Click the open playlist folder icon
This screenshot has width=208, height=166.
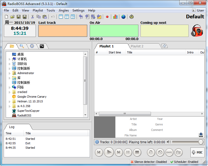pos(12,17)
